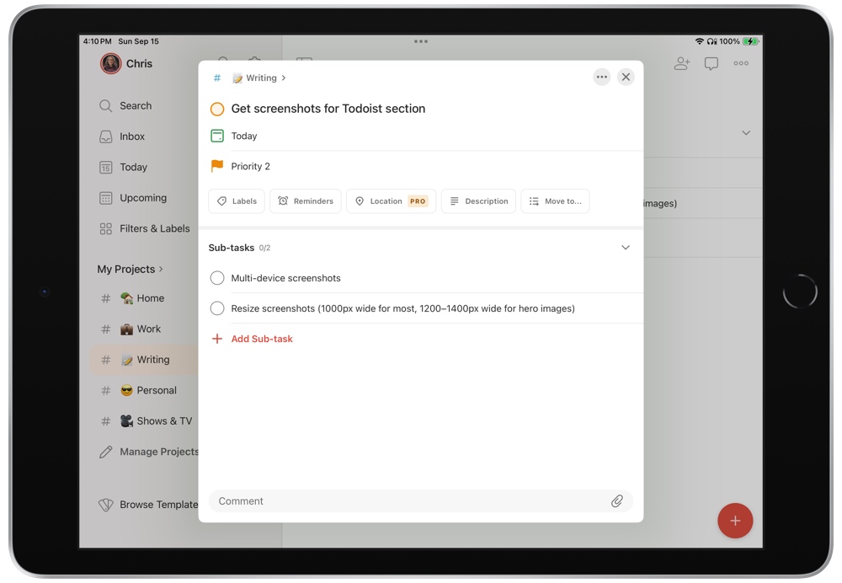Open Chris's profile avatar
842x583 pixels.
click(x=110, y=63)
